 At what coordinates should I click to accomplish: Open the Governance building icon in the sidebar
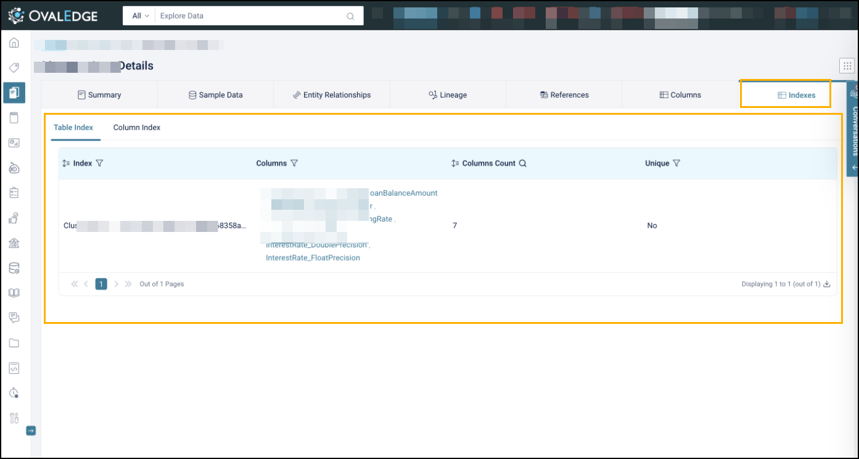coord(14,243)
